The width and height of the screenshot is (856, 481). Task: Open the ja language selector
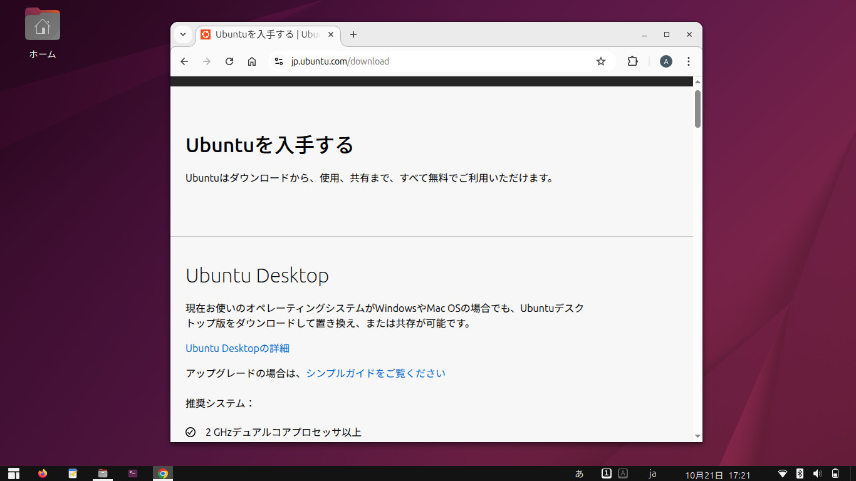click(x=653, y=473)
